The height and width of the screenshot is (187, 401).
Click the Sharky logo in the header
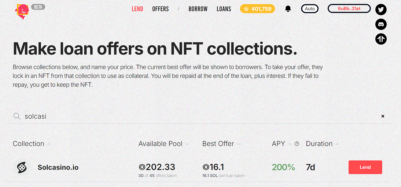(23, 11)
